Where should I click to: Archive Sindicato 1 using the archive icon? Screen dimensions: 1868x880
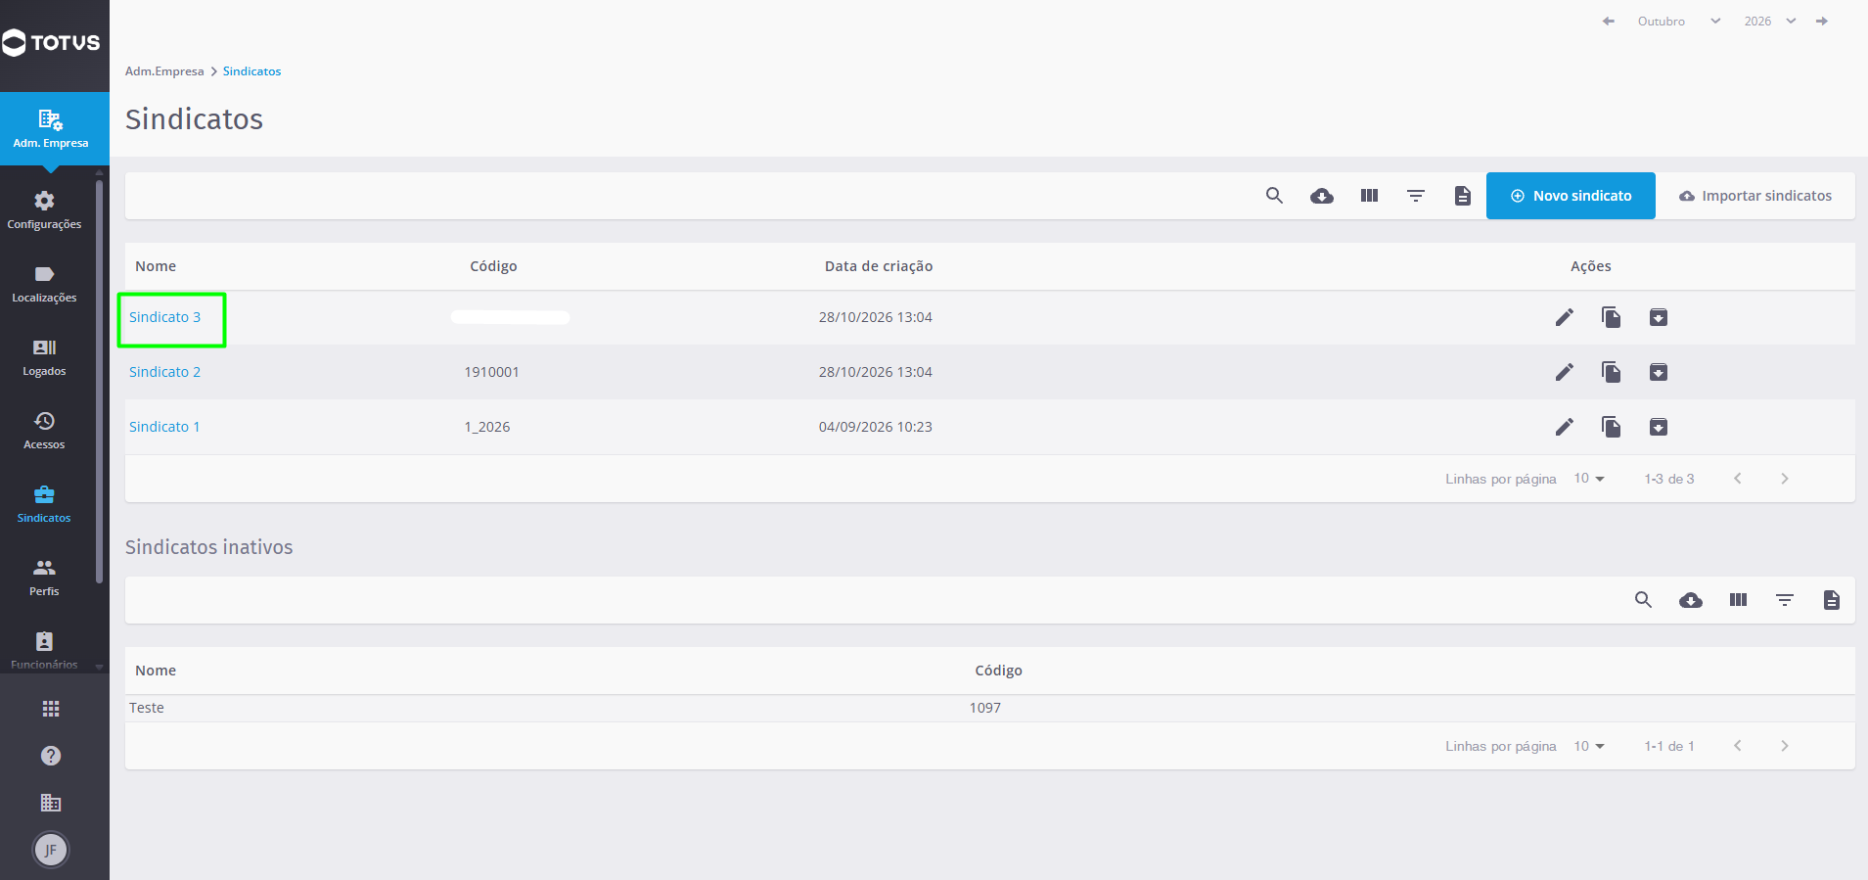click(x=1659, y=427)
